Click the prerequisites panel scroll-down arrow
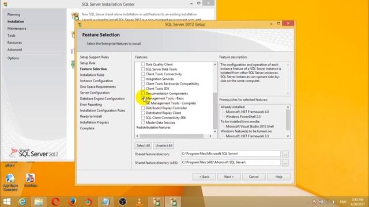 point(288,136)
